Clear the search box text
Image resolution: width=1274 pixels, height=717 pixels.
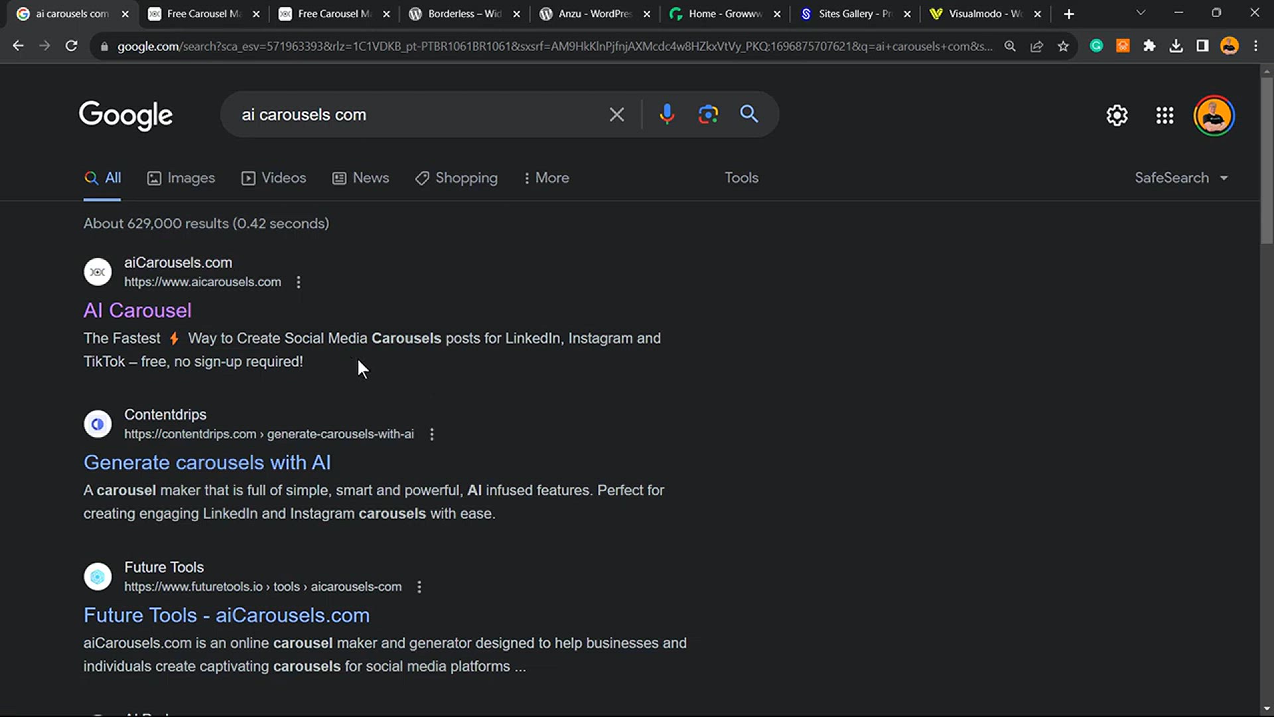(x=616, y=115)
